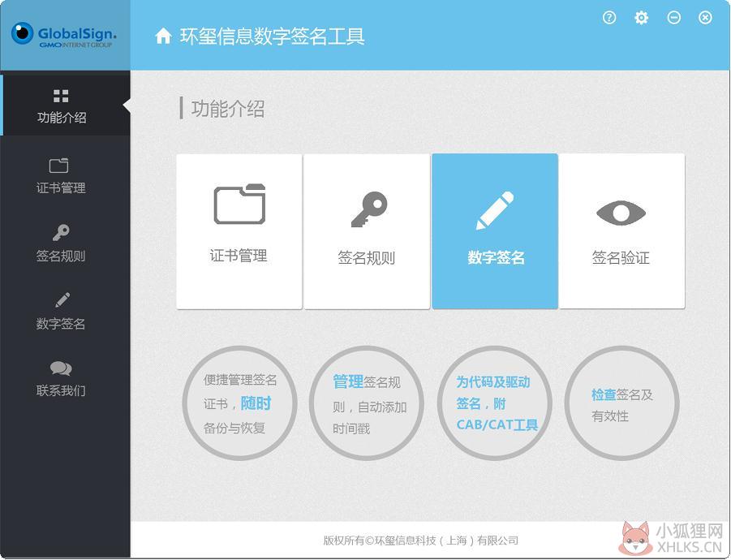
Task: Select 功能介绍 tab in sidebar
Action: [x=65, y=106]
